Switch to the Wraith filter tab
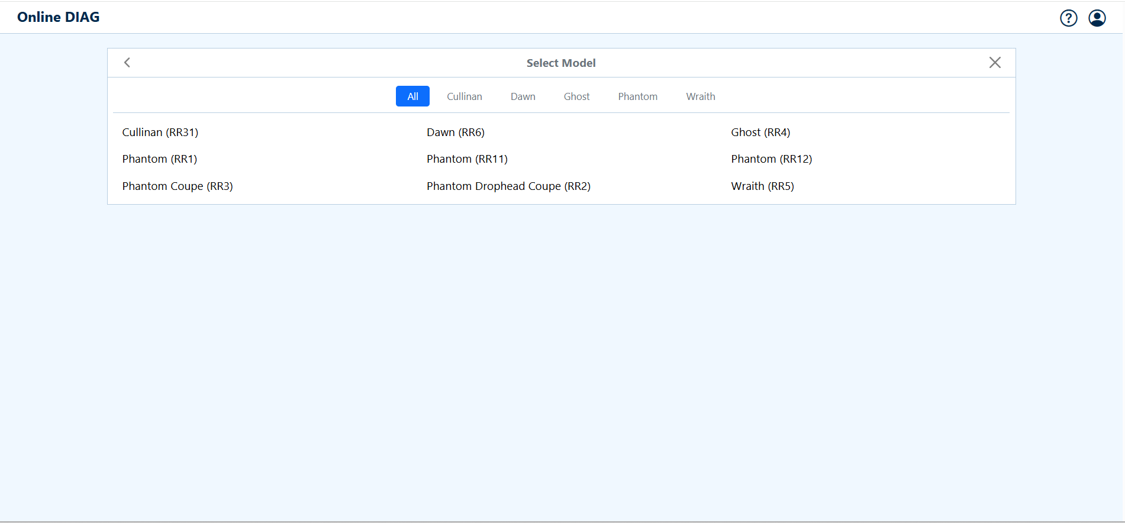 (x=700, y=96)
